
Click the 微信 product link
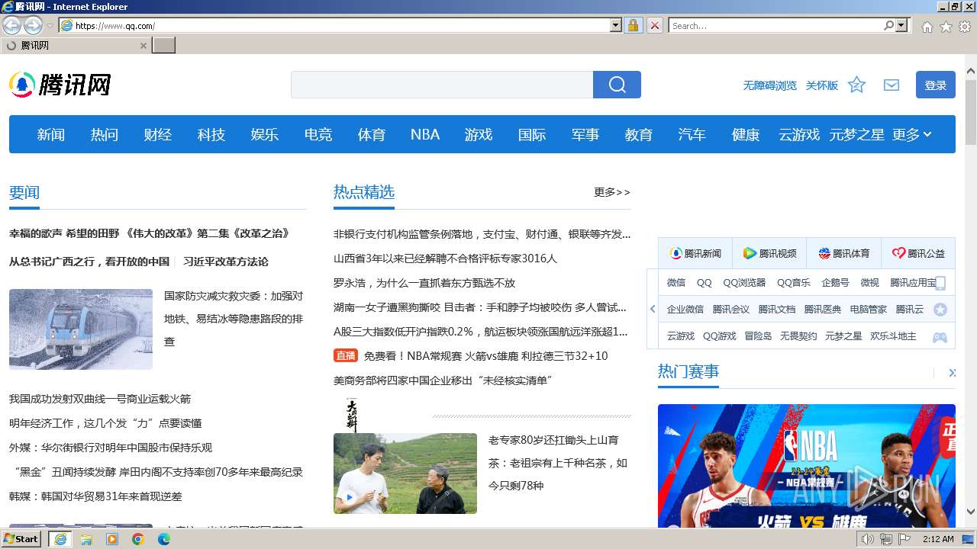coord(676,283)
